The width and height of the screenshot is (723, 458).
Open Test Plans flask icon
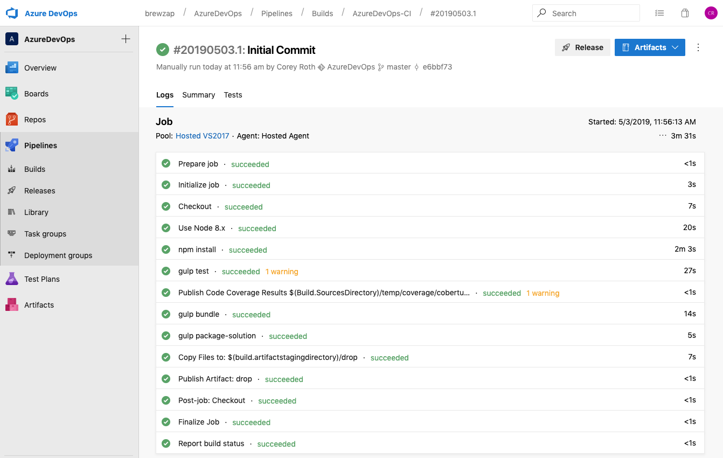pos(12,279)
